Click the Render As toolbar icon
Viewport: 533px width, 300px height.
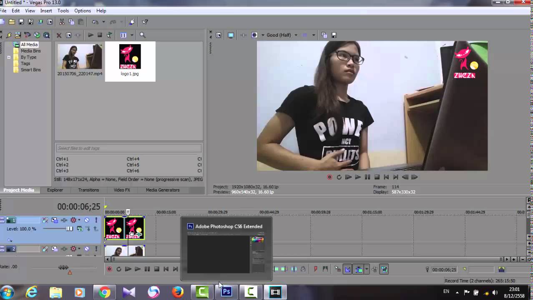40,22
